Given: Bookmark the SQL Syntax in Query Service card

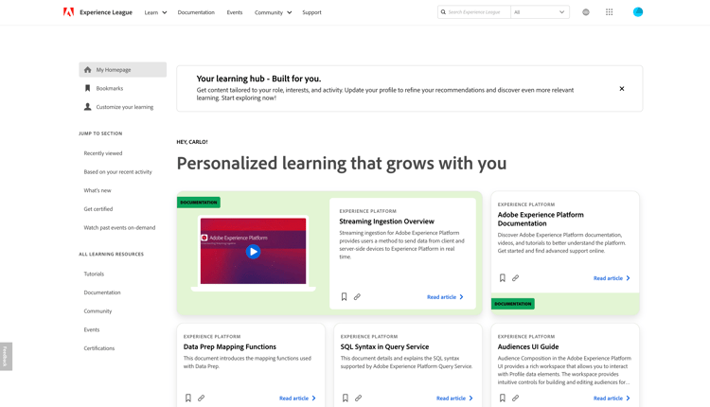Looking at the screenshot, I should pos(345,398).
